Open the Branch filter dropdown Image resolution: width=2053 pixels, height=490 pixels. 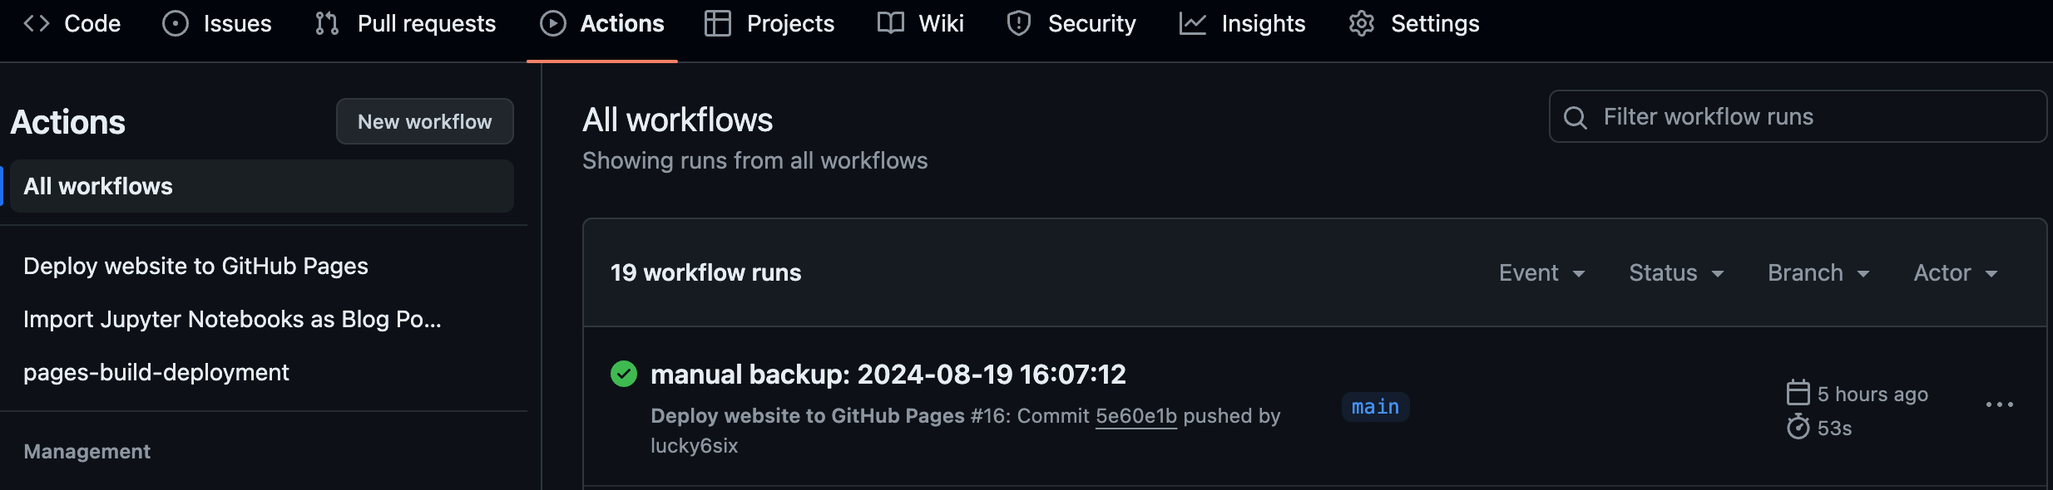point(1818,272)
